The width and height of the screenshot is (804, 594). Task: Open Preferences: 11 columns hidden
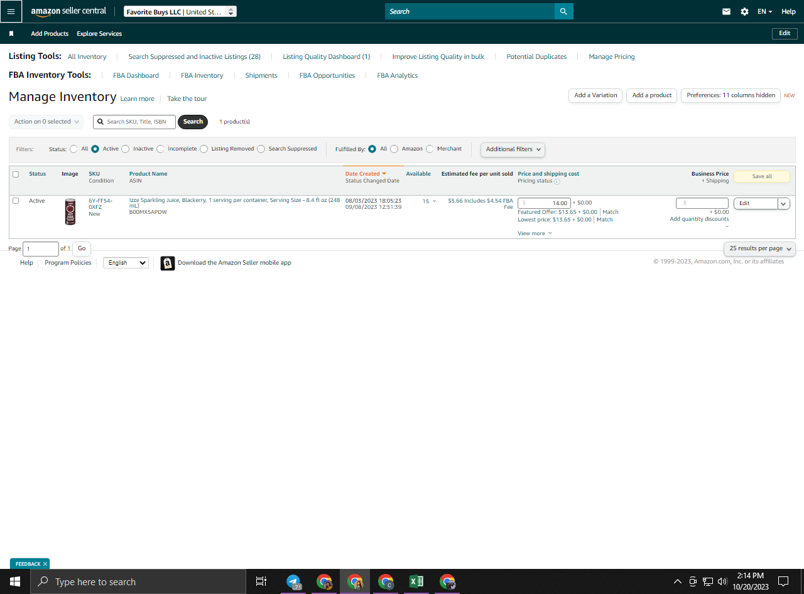731,95
